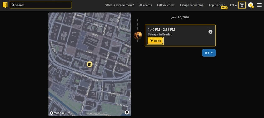Select the 1:40 PM - 2:55 PM time text

[161, 30]
